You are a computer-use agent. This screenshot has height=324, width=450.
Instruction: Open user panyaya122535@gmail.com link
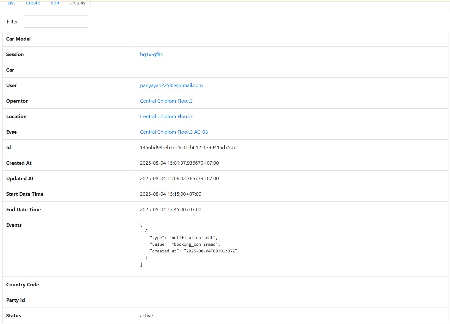tap(171, 86)
